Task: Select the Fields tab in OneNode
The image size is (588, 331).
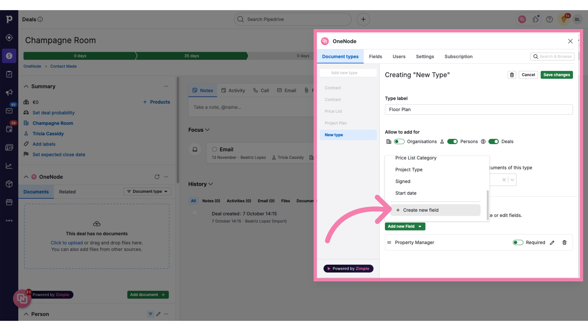Action: click(375, 56)
